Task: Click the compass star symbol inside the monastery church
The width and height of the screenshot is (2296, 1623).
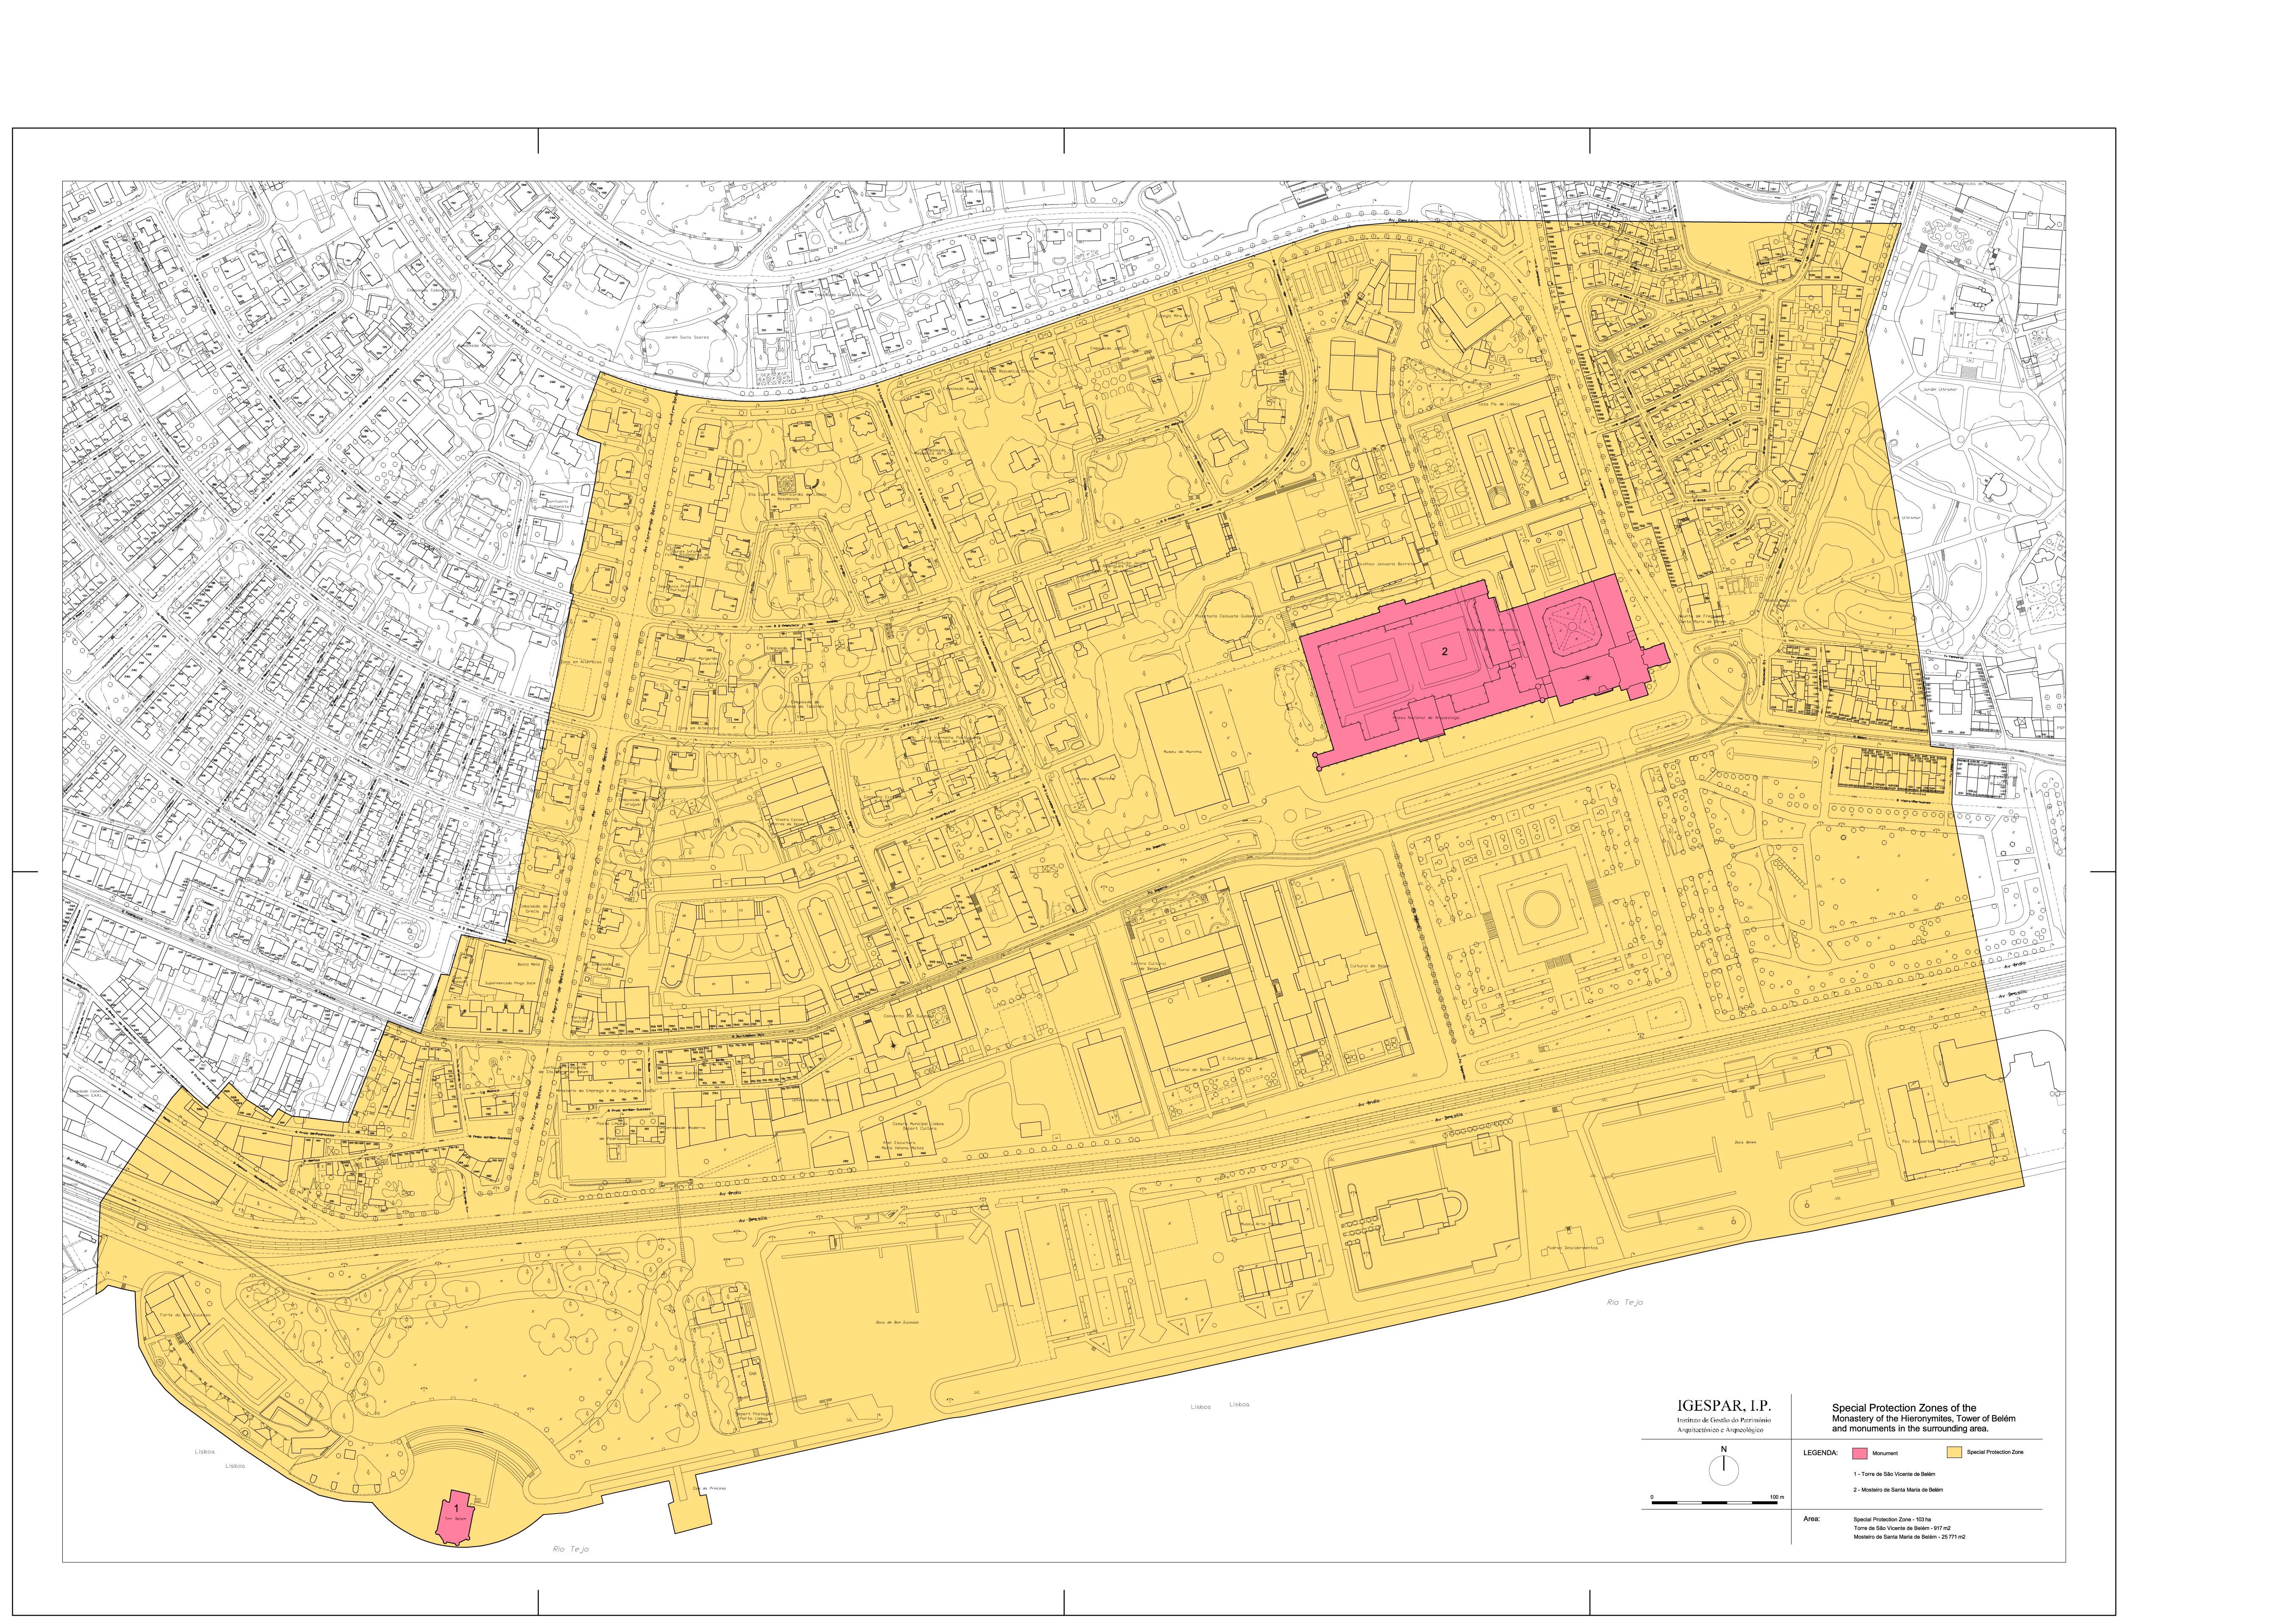Action: (1588, 678)
